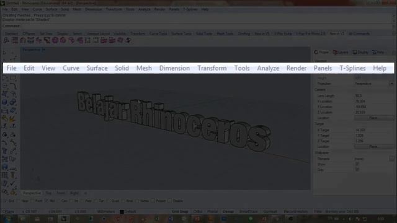
Task: Toggle SmartTrack in status bar
Action: [x=248, y=212]
